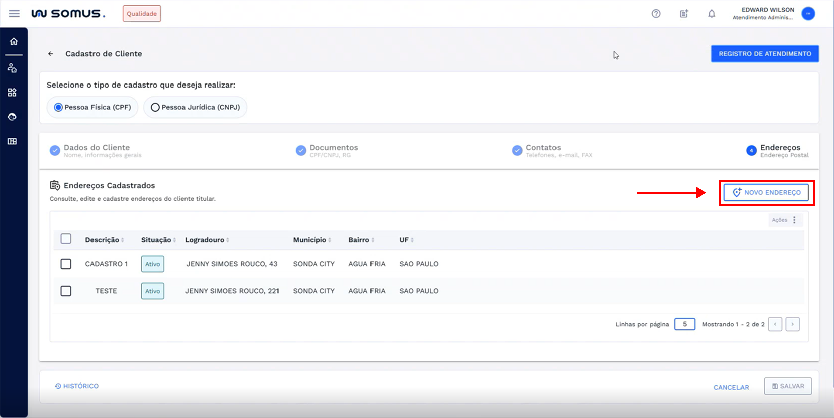
Task: Open the HISTÓRICO link
Action: (77, 386)
